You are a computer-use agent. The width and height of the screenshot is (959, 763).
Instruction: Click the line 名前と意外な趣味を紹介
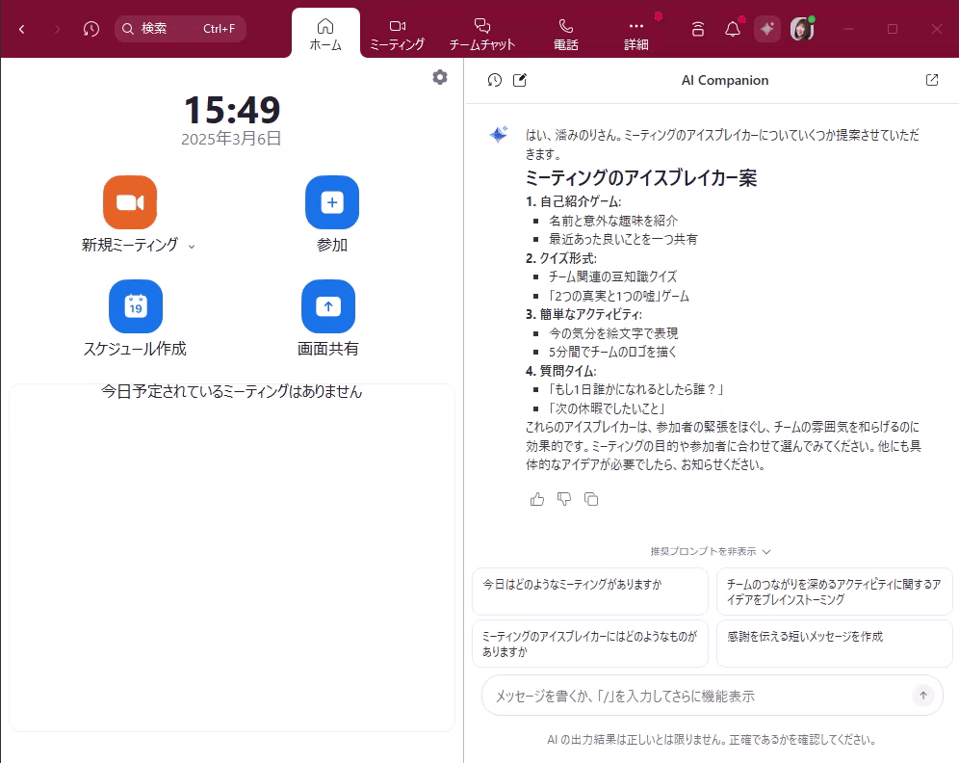tap(612, 221)
